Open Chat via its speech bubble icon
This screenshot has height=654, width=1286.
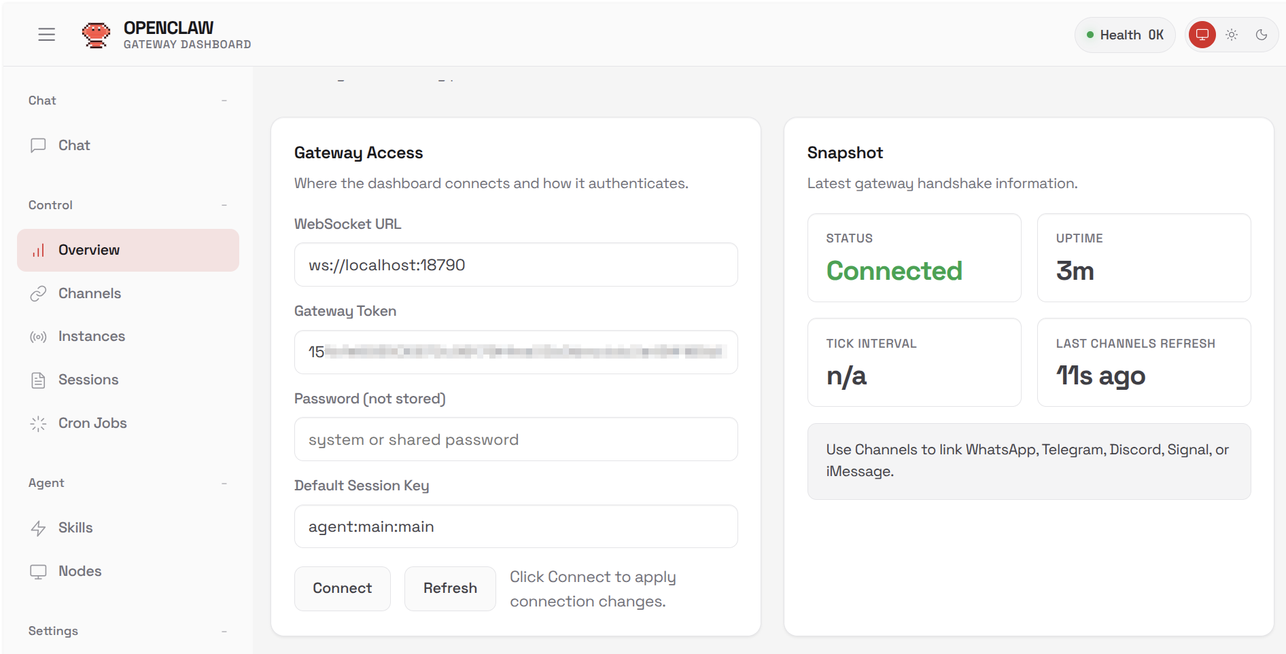(x=38, y=145)
